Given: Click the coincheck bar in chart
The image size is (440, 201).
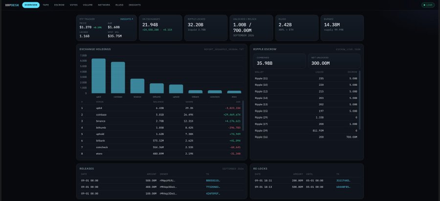Looking at the screenshot, I should coord(215,91).
